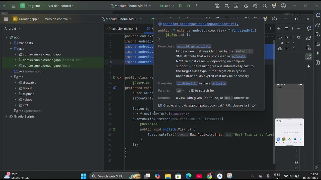Select the xml folder
Viewport: 321px width, 180px height.
(23, 105)
